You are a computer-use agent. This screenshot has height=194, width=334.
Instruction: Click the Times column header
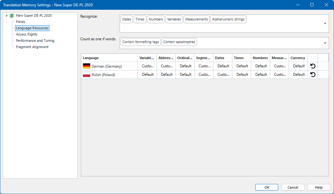coord(241,58)
